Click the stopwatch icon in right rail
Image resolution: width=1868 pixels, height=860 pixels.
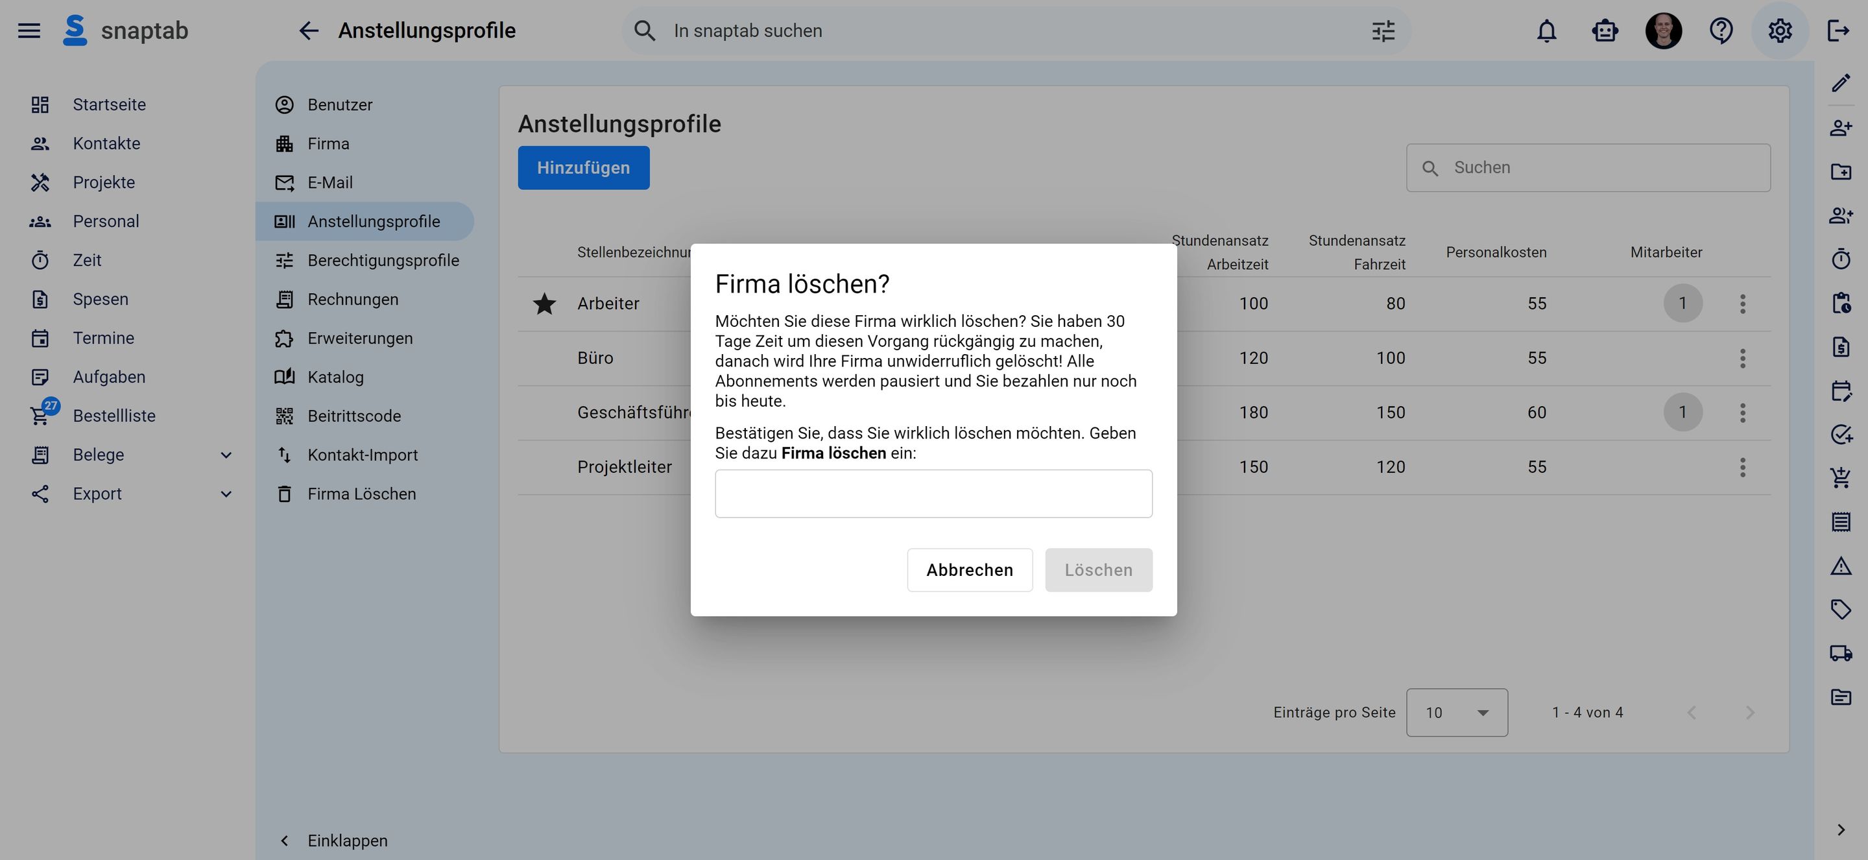pyautogui.click(x=1841, y=258)
